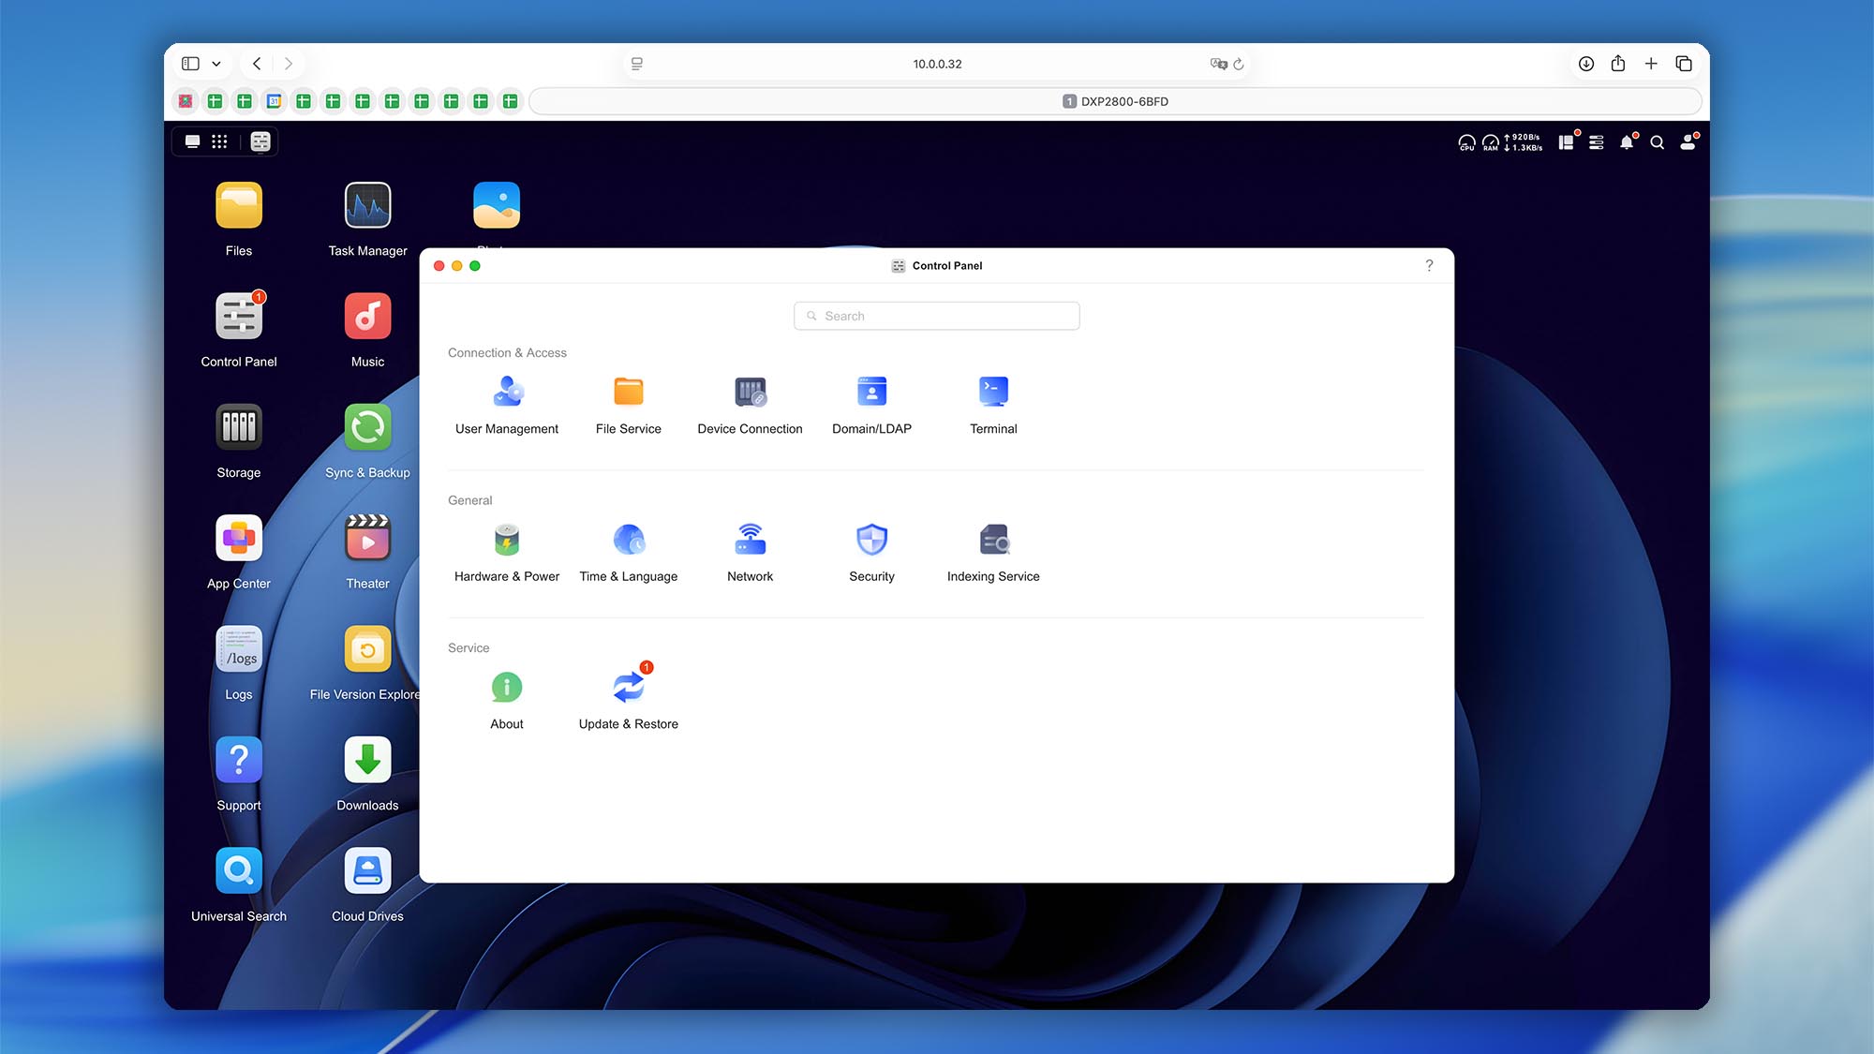This screenshot has height=1054, width=1874.
Task: Open the Network settings icon
Action: (x=750, y=540)
